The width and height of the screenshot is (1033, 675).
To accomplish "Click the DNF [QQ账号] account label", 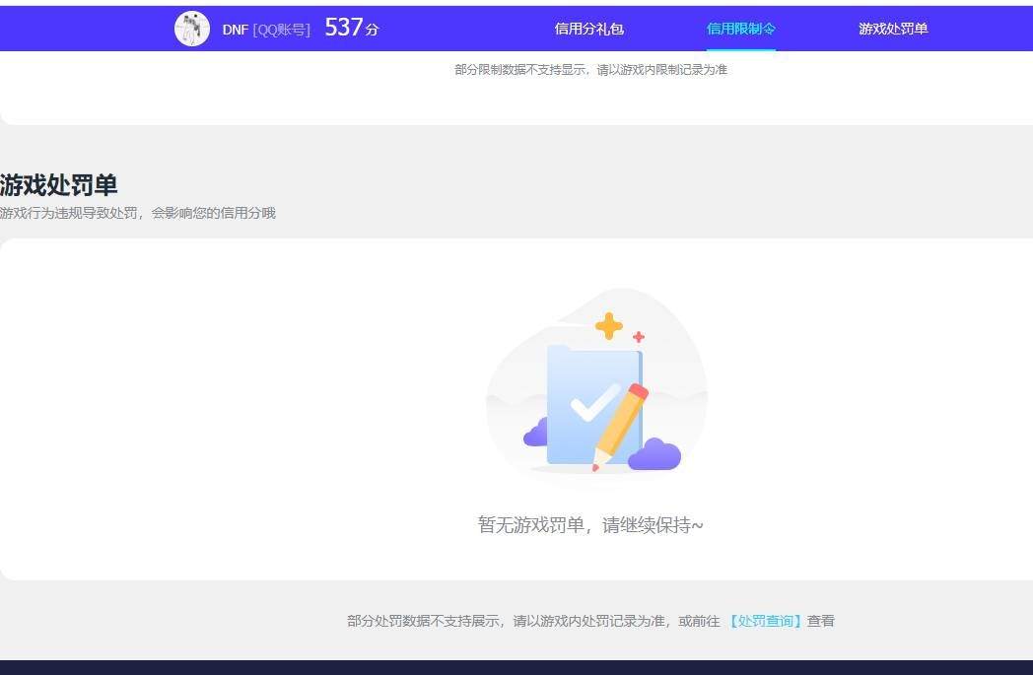I will tap(266, 30).
